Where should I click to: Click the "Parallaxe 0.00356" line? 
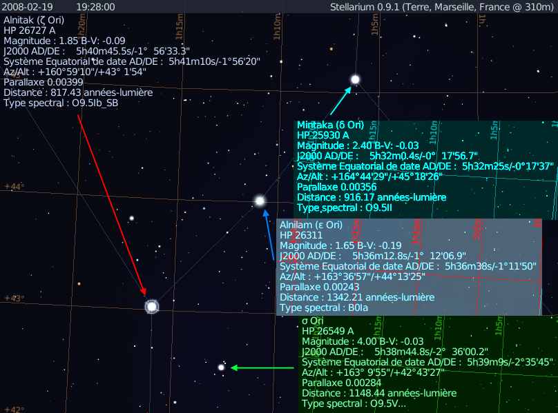pyautogui.click(x=336, y=187)
